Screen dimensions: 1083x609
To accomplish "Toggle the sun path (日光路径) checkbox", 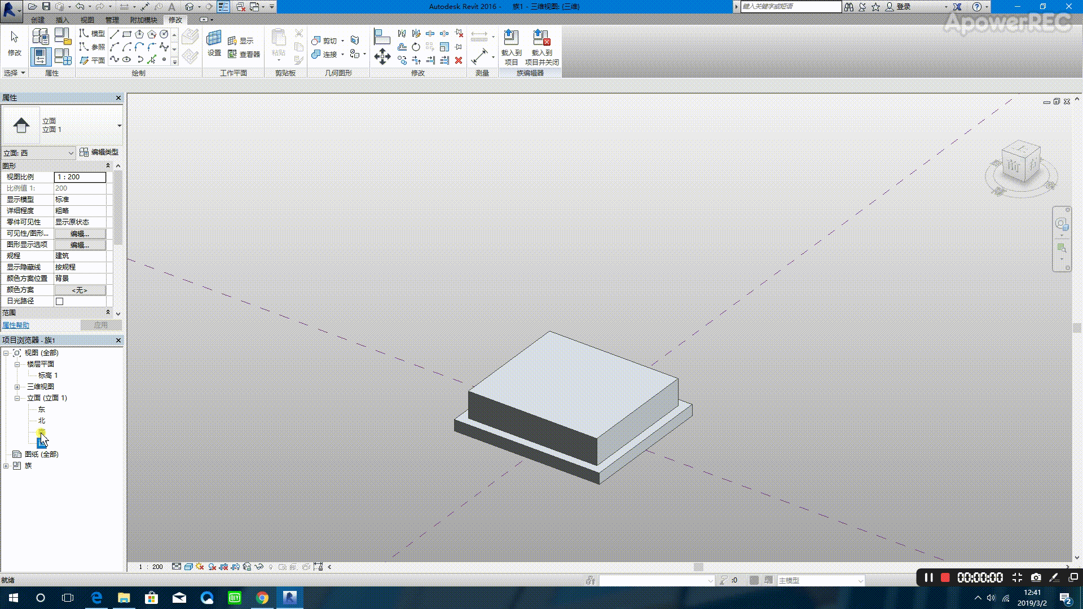I will [x=60, y=301].
